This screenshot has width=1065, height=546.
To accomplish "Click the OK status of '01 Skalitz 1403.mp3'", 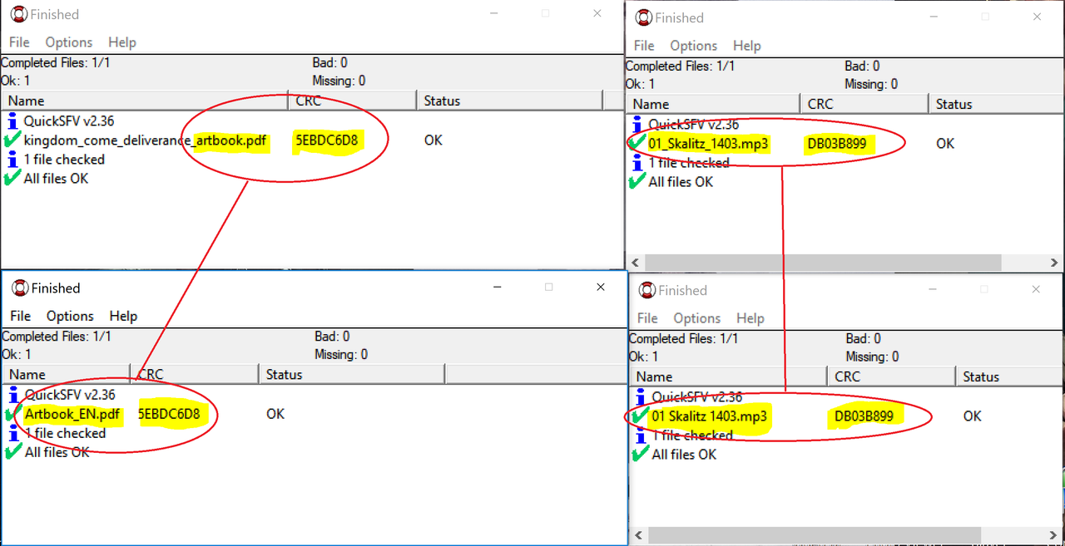I will coord(973,416).
